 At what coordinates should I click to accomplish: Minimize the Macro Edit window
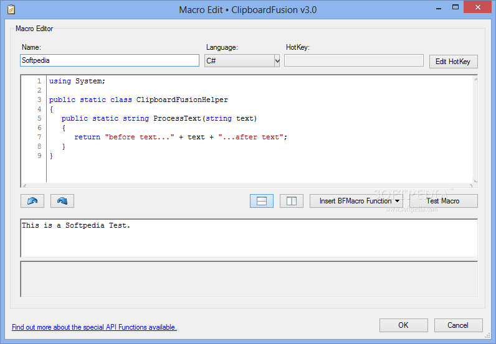(x=439, y=7)
